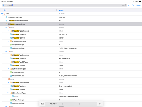Sort by the Key column header
142x107 pixels.
coord(5,10)
